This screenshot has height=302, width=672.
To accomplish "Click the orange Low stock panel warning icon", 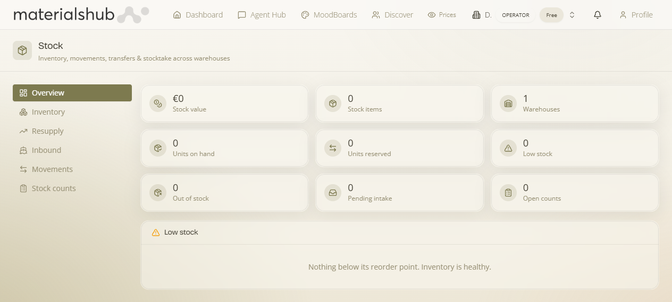I will click(156, 232).
